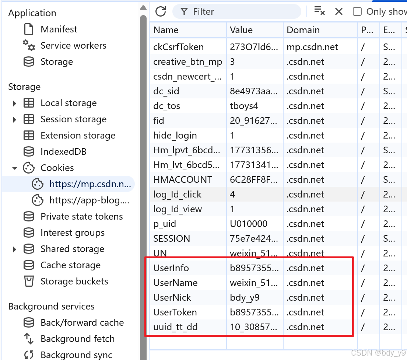Viewport: 407px width, 360px height.
Task: Click the sidebar scroll up arrow
Action: [x=143, y=8]
